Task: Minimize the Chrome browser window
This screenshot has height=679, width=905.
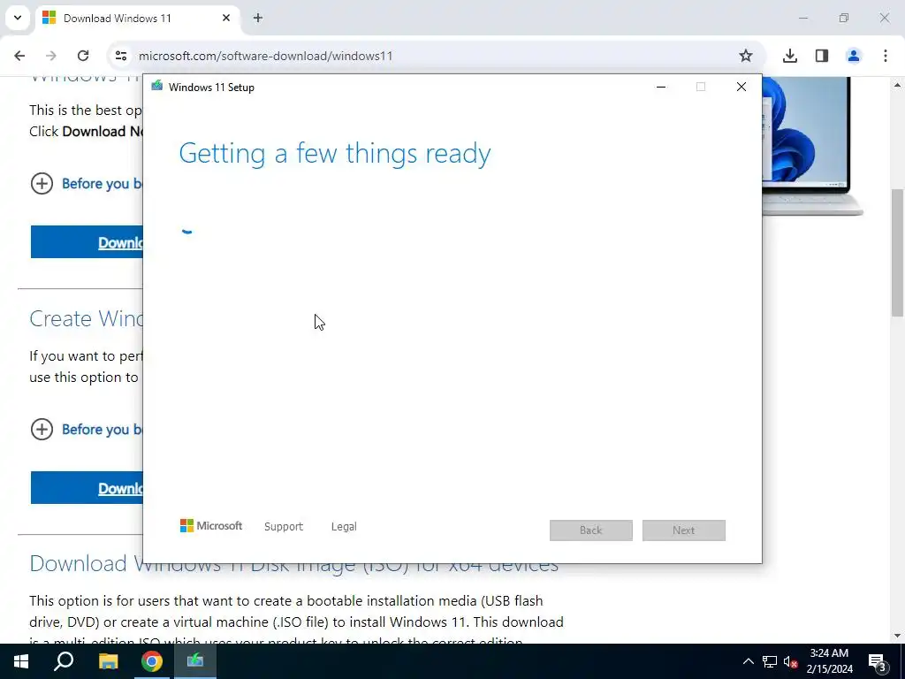Action: tap(802, 18)
